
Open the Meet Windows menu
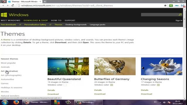pos(11,20)
